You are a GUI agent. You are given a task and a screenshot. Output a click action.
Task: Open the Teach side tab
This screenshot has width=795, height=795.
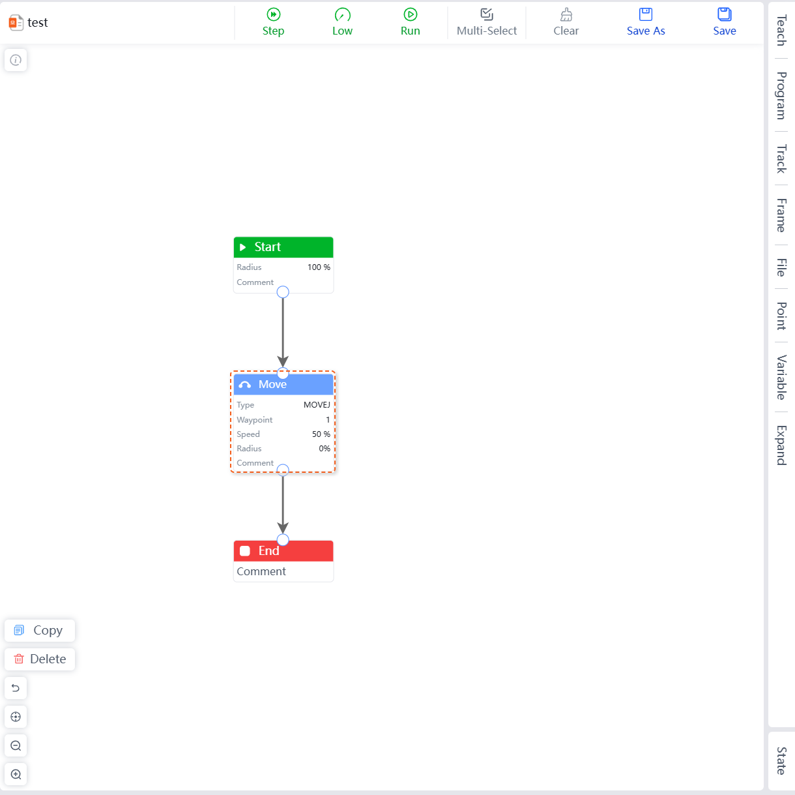[781, 30]
